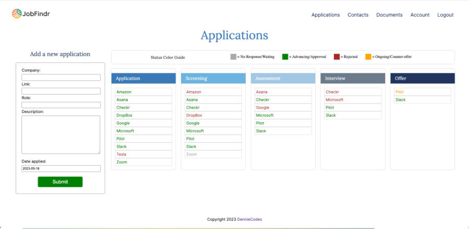
Task: Open Checkr in the Screening column
Action: coord(213,108)
